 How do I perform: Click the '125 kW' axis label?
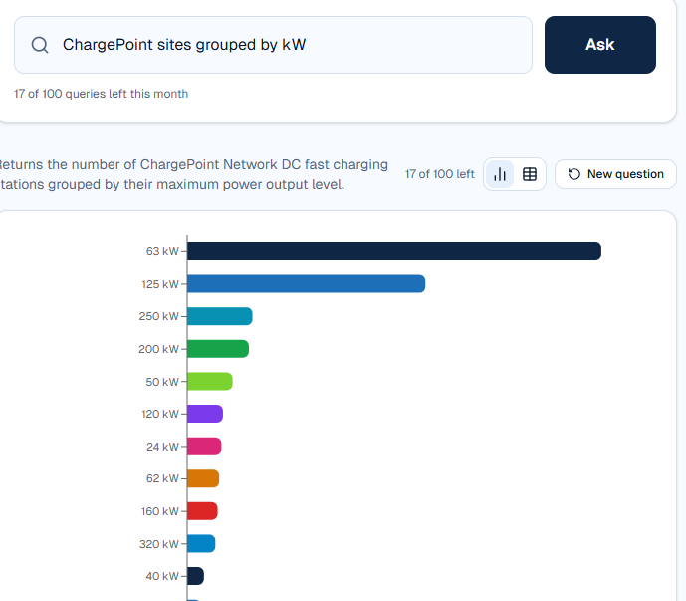(x=160, y=284)
